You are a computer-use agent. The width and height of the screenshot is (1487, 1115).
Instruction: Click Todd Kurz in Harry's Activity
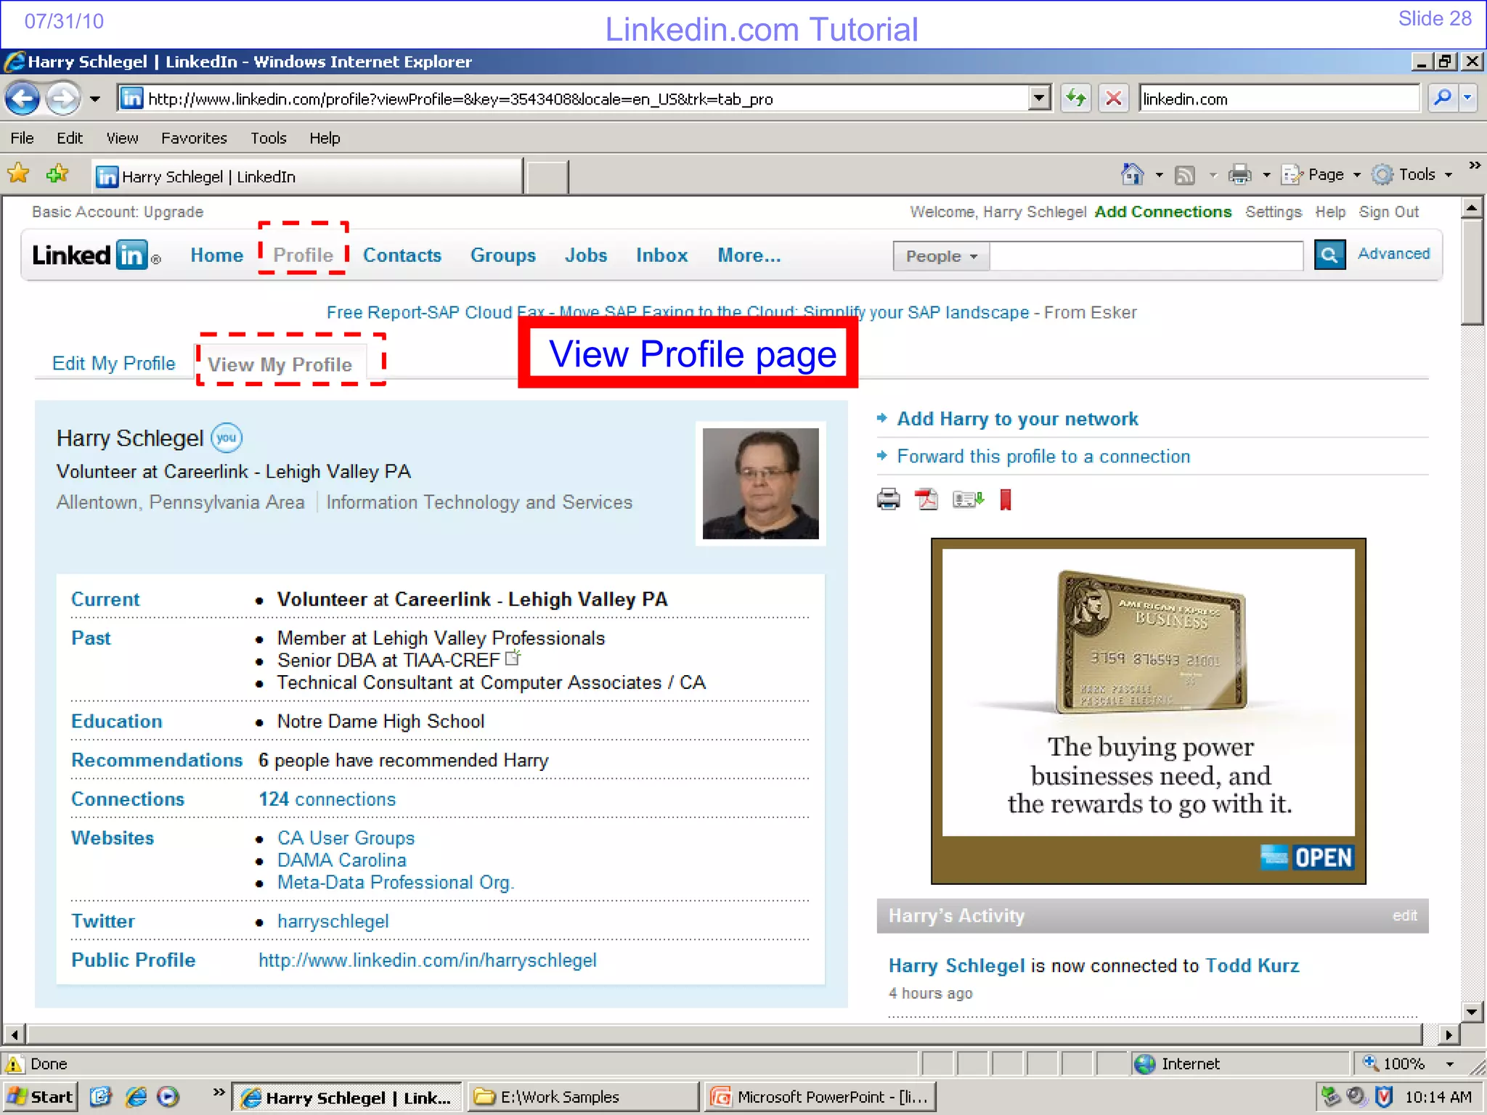(x=1252, y=965)
